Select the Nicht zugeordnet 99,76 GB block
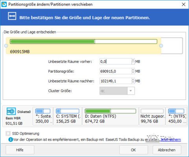Viewport: 189px width, 157px height. [x=152, y=116]
